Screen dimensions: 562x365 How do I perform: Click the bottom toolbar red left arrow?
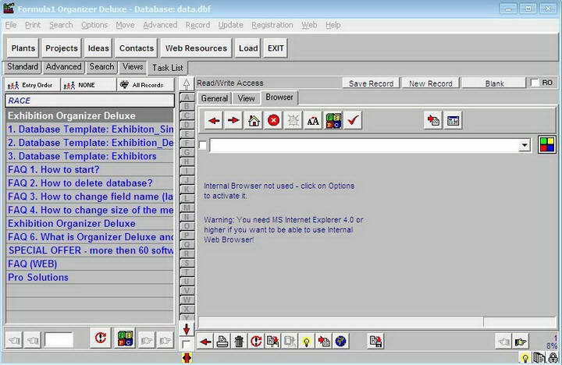(x=205, y=342)
